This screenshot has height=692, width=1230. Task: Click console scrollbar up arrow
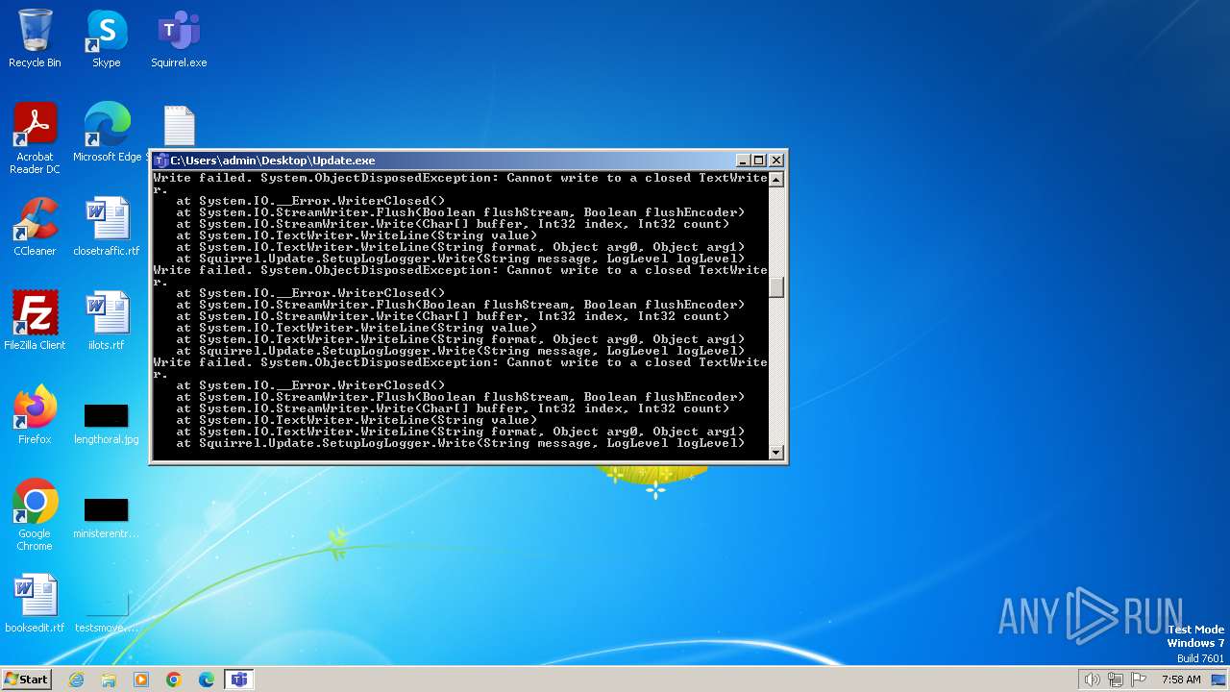(776, 179)
